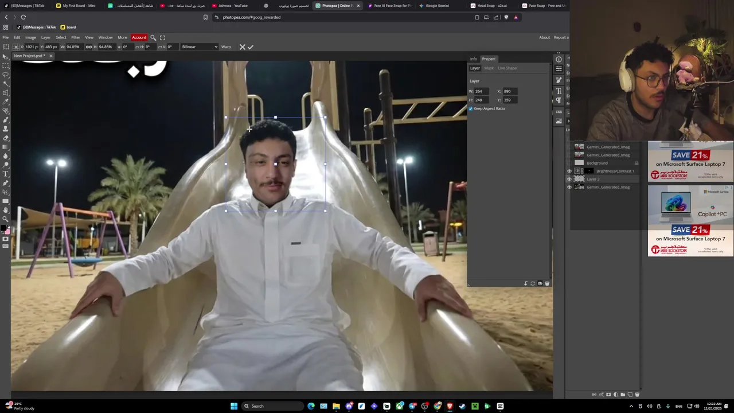Select the Crop tool
Image resolution: width=734 pixels, height=413 pixels.
(6, 93)
